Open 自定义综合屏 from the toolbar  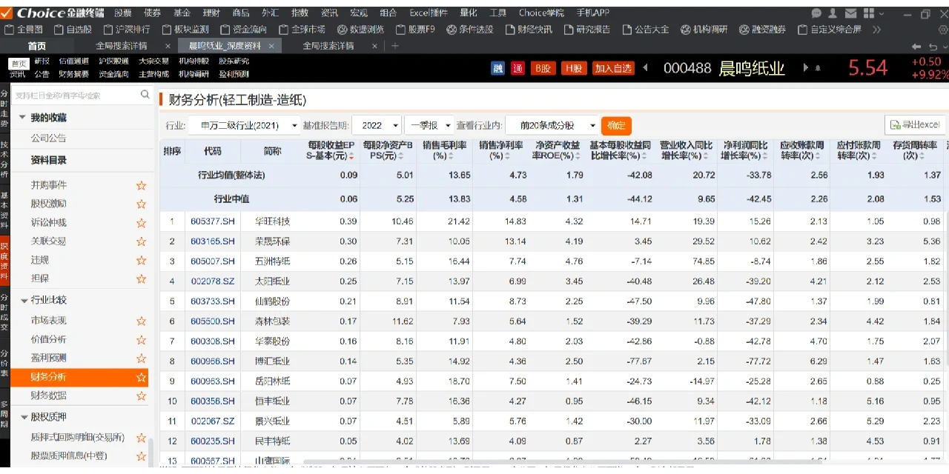[830, 30]
